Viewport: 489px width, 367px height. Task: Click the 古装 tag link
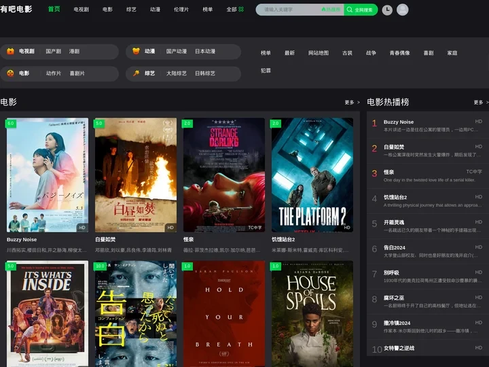[x=348, y=53]
